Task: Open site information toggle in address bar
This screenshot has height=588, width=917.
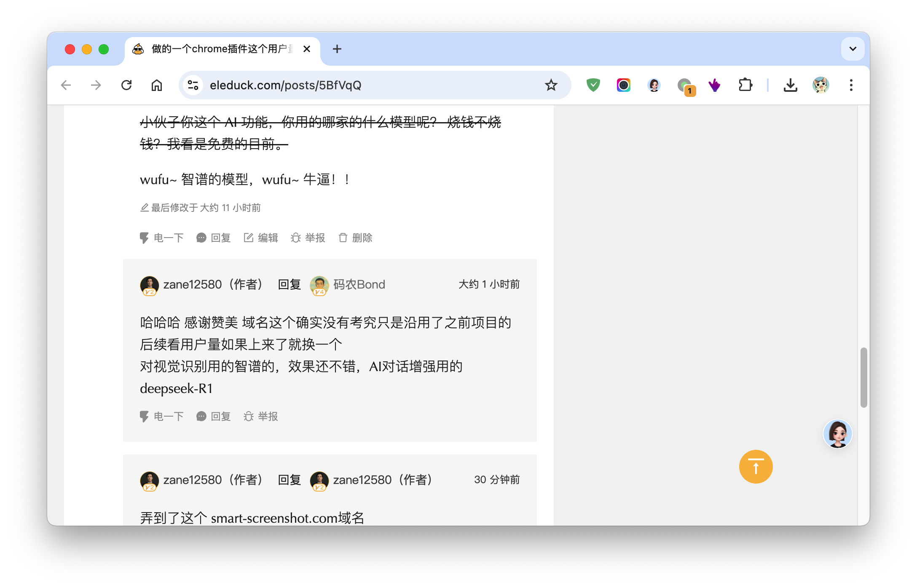Action: coord(193,85)
